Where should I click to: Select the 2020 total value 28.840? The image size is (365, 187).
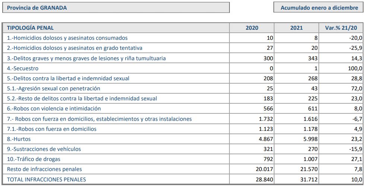click(264, 180)
